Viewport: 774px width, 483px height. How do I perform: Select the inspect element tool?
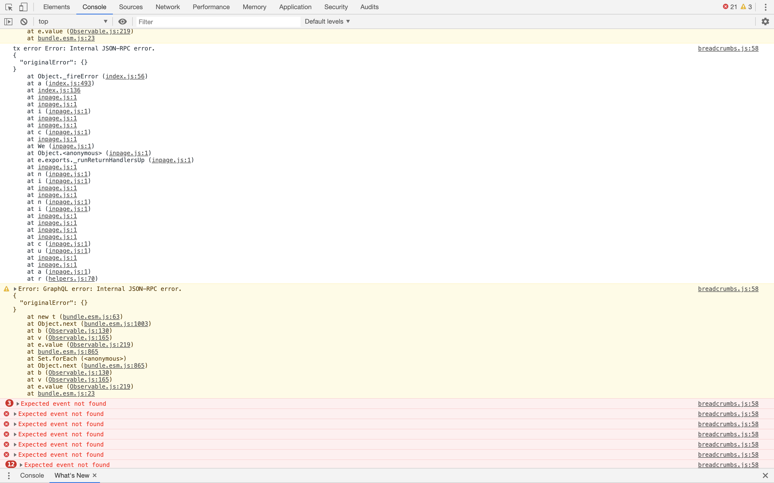coord(8,7)
